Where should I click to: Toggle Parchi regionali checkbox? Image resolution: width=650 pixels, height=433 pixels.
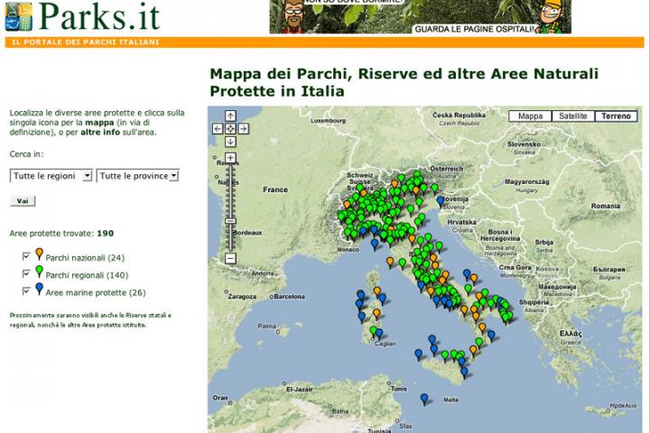[26, 274]
